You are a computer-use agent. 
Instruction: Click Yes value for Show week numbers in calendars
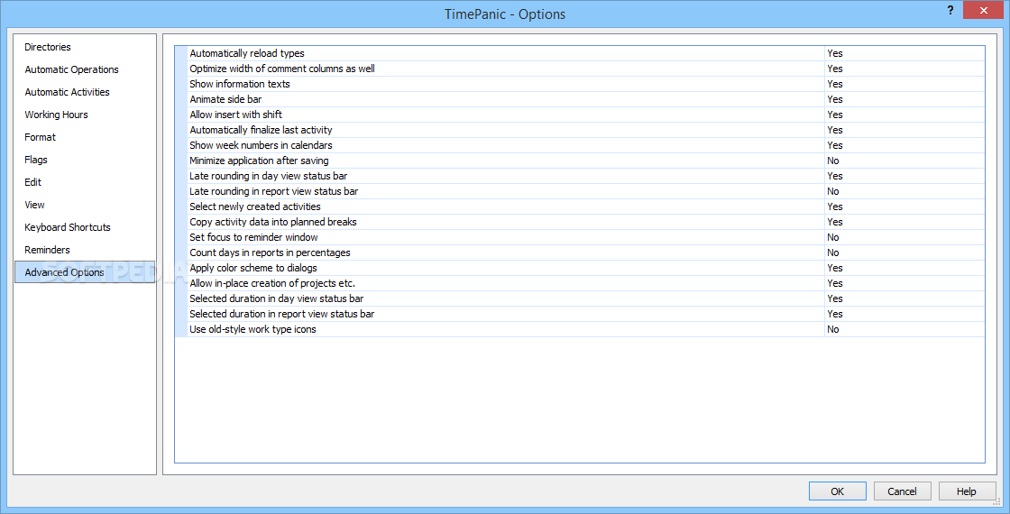[904, 145]
